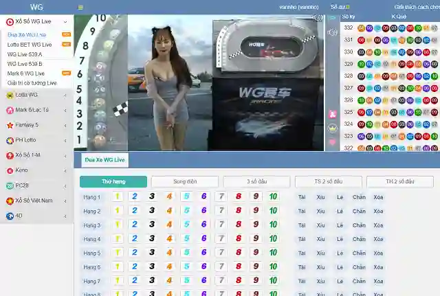Click the Mark 6/Lạc Tô icon
440x296 pixels.
(x=10, y=111)
